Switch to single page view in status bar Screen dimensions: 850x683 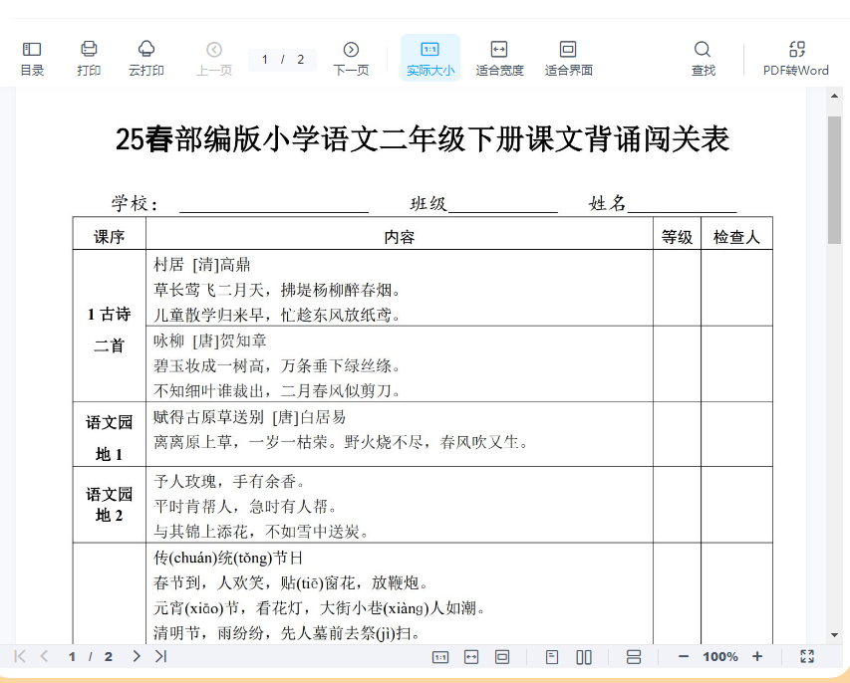(552, 656)
